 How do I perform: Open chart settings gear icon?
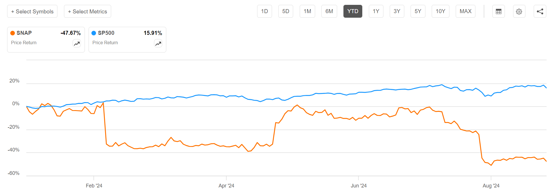point(519,11)
